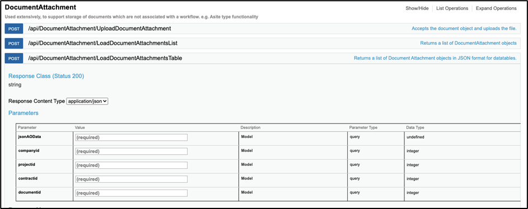Click the companyid parameter name
This screenshot has width=528, height=209.
click(29, 150)
